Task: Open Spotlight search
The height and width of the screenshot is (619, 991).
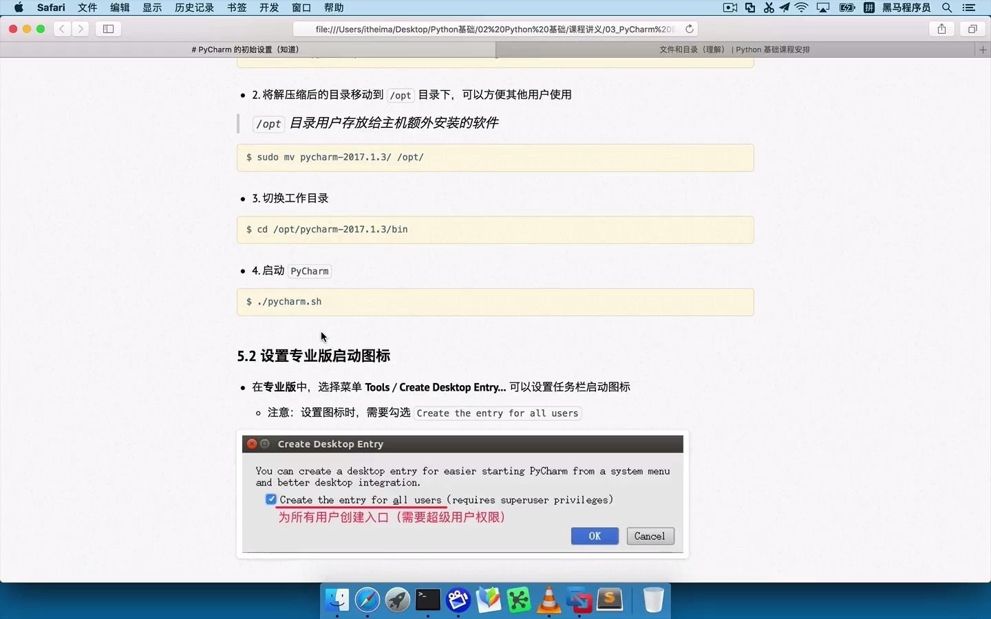Action: [947, 8]
